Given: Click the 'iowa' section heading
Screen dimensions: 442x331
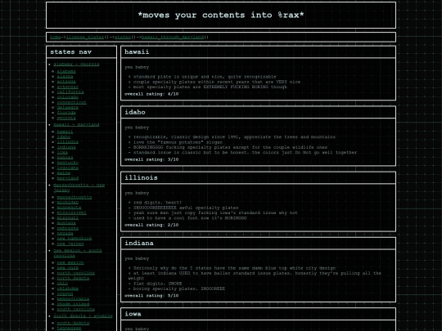Looking at the screenshot, I should point(133,314).
